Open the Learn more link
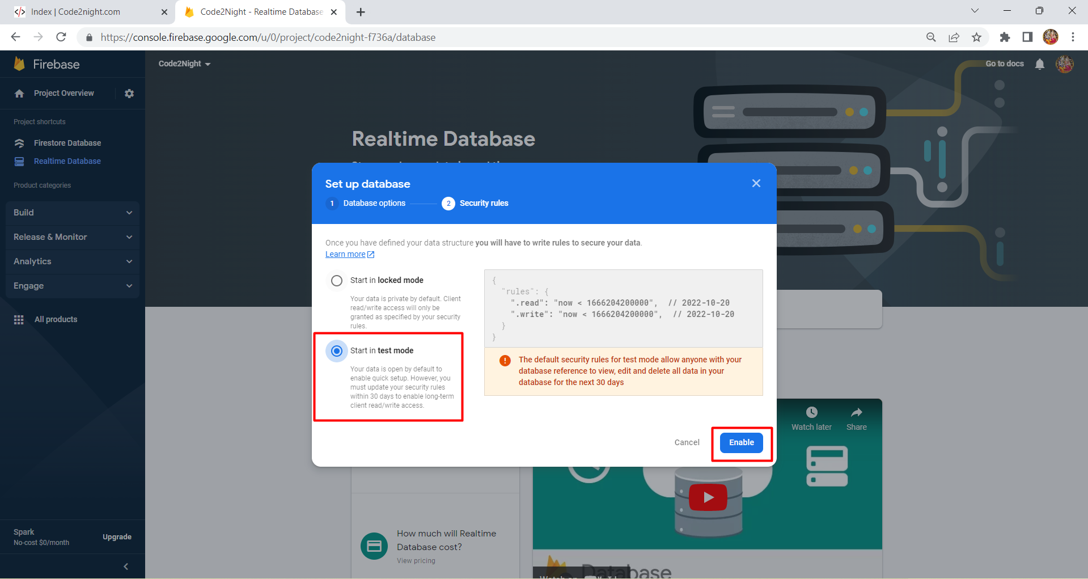Image resolution: width=1088 pixels, height=579 pixels. (x=350, y=254)
